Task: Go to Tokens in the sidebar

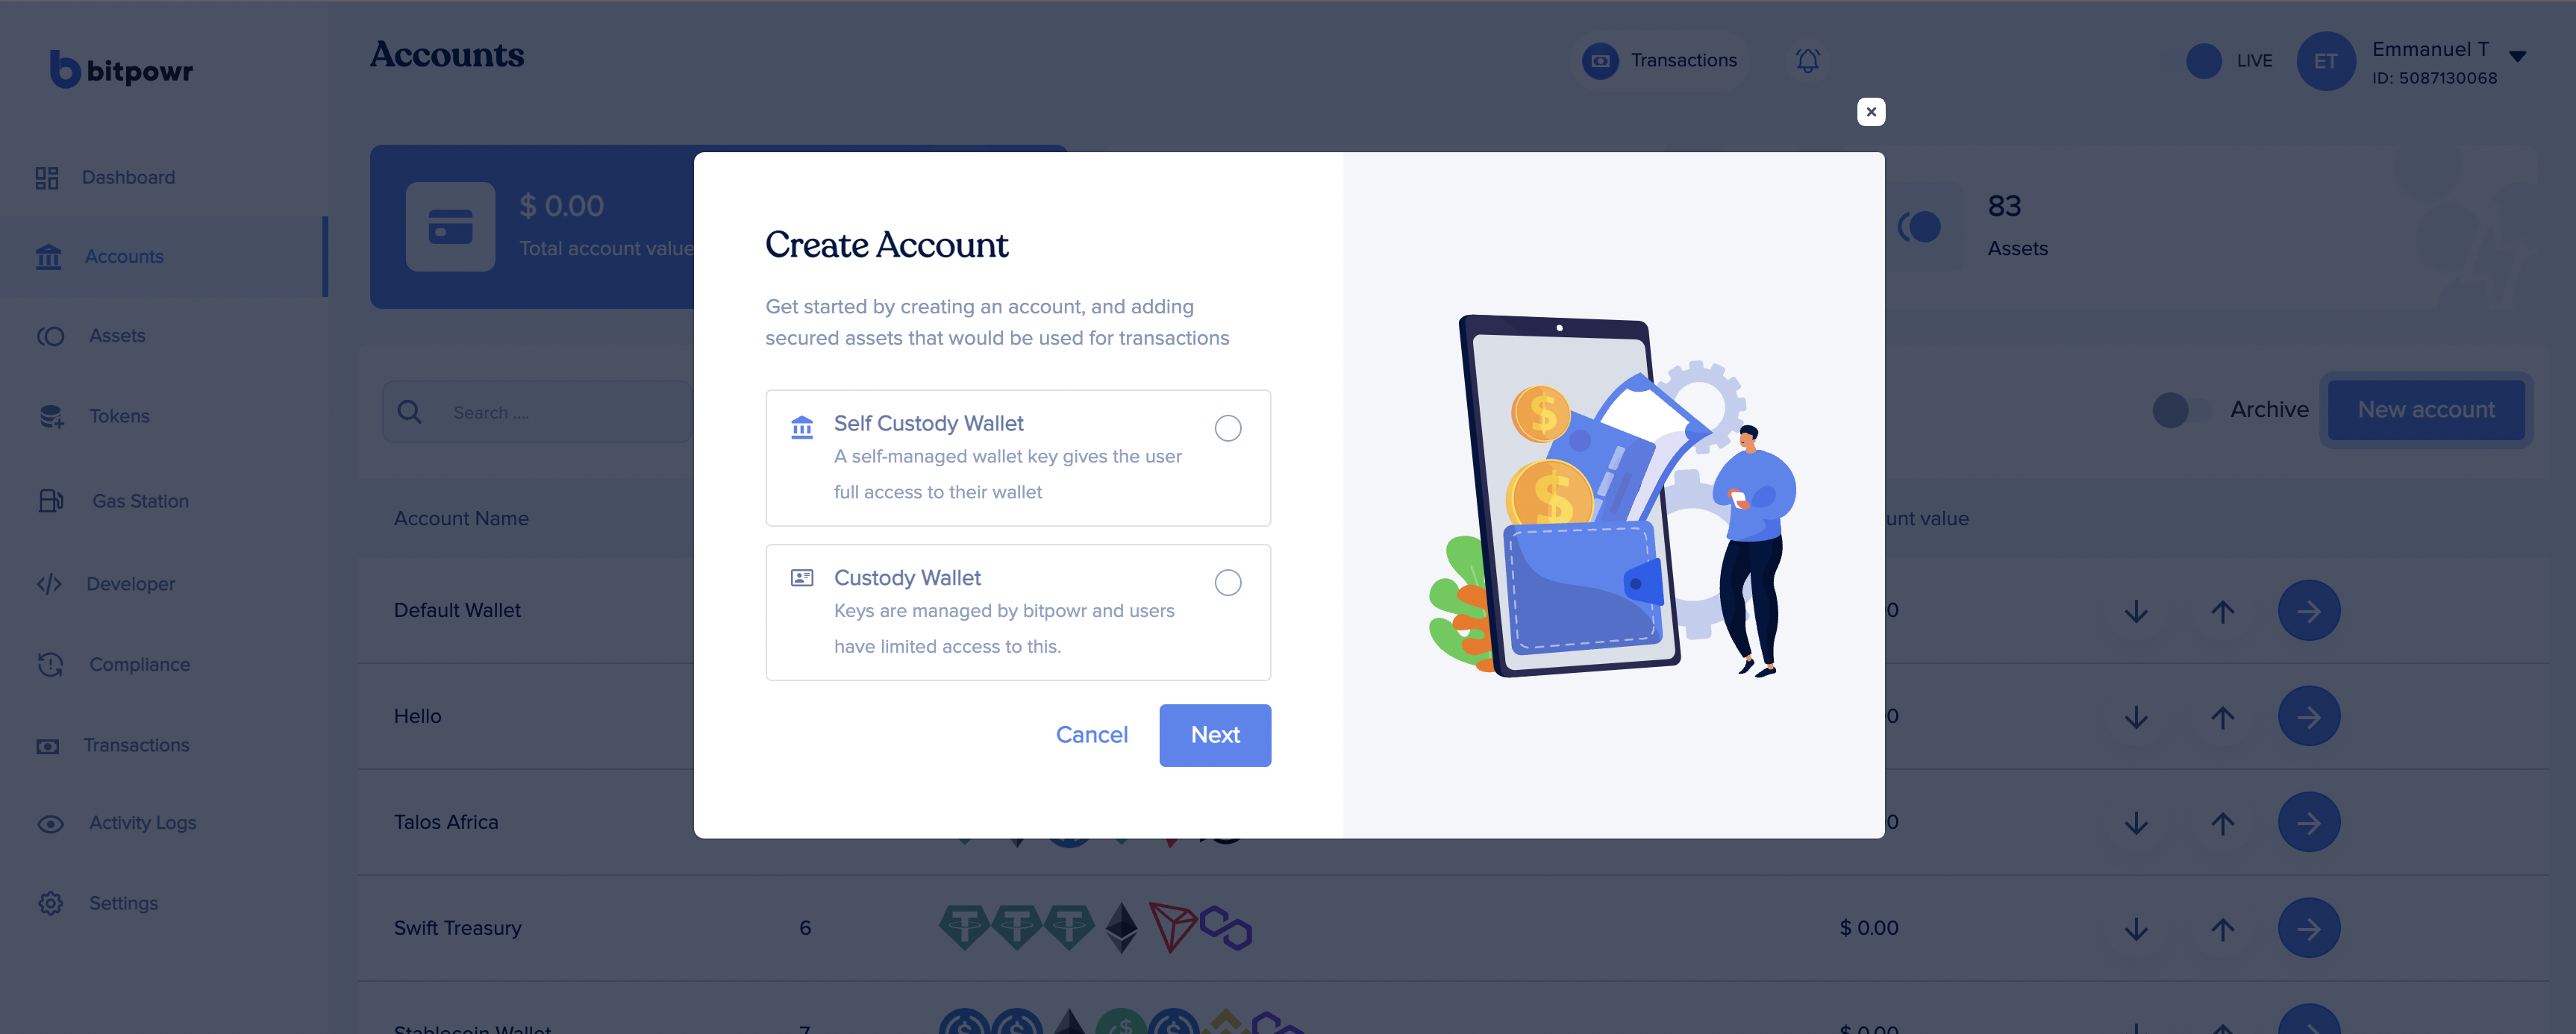Action: click(x=118, y=416)
